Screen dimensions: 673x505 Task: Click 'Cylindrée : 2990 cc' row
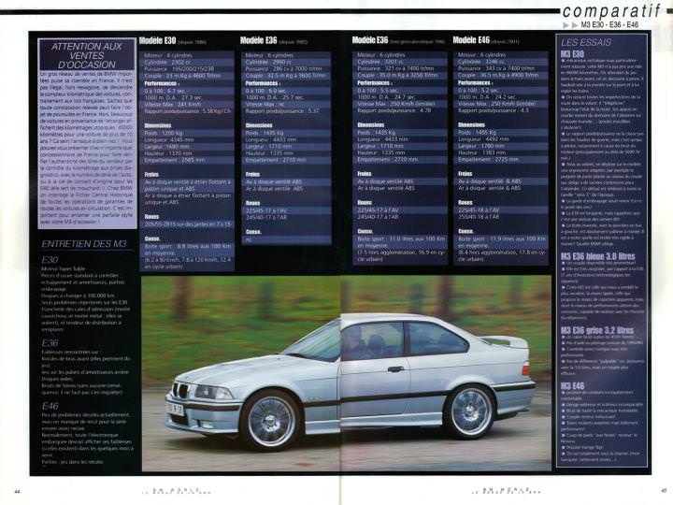pos(268,62)
